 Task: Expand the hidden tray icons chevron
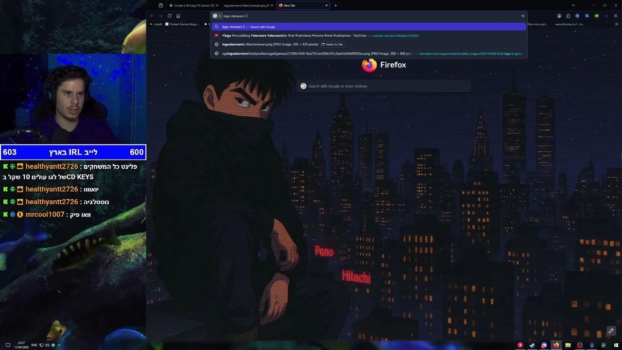tap(59, 345)
